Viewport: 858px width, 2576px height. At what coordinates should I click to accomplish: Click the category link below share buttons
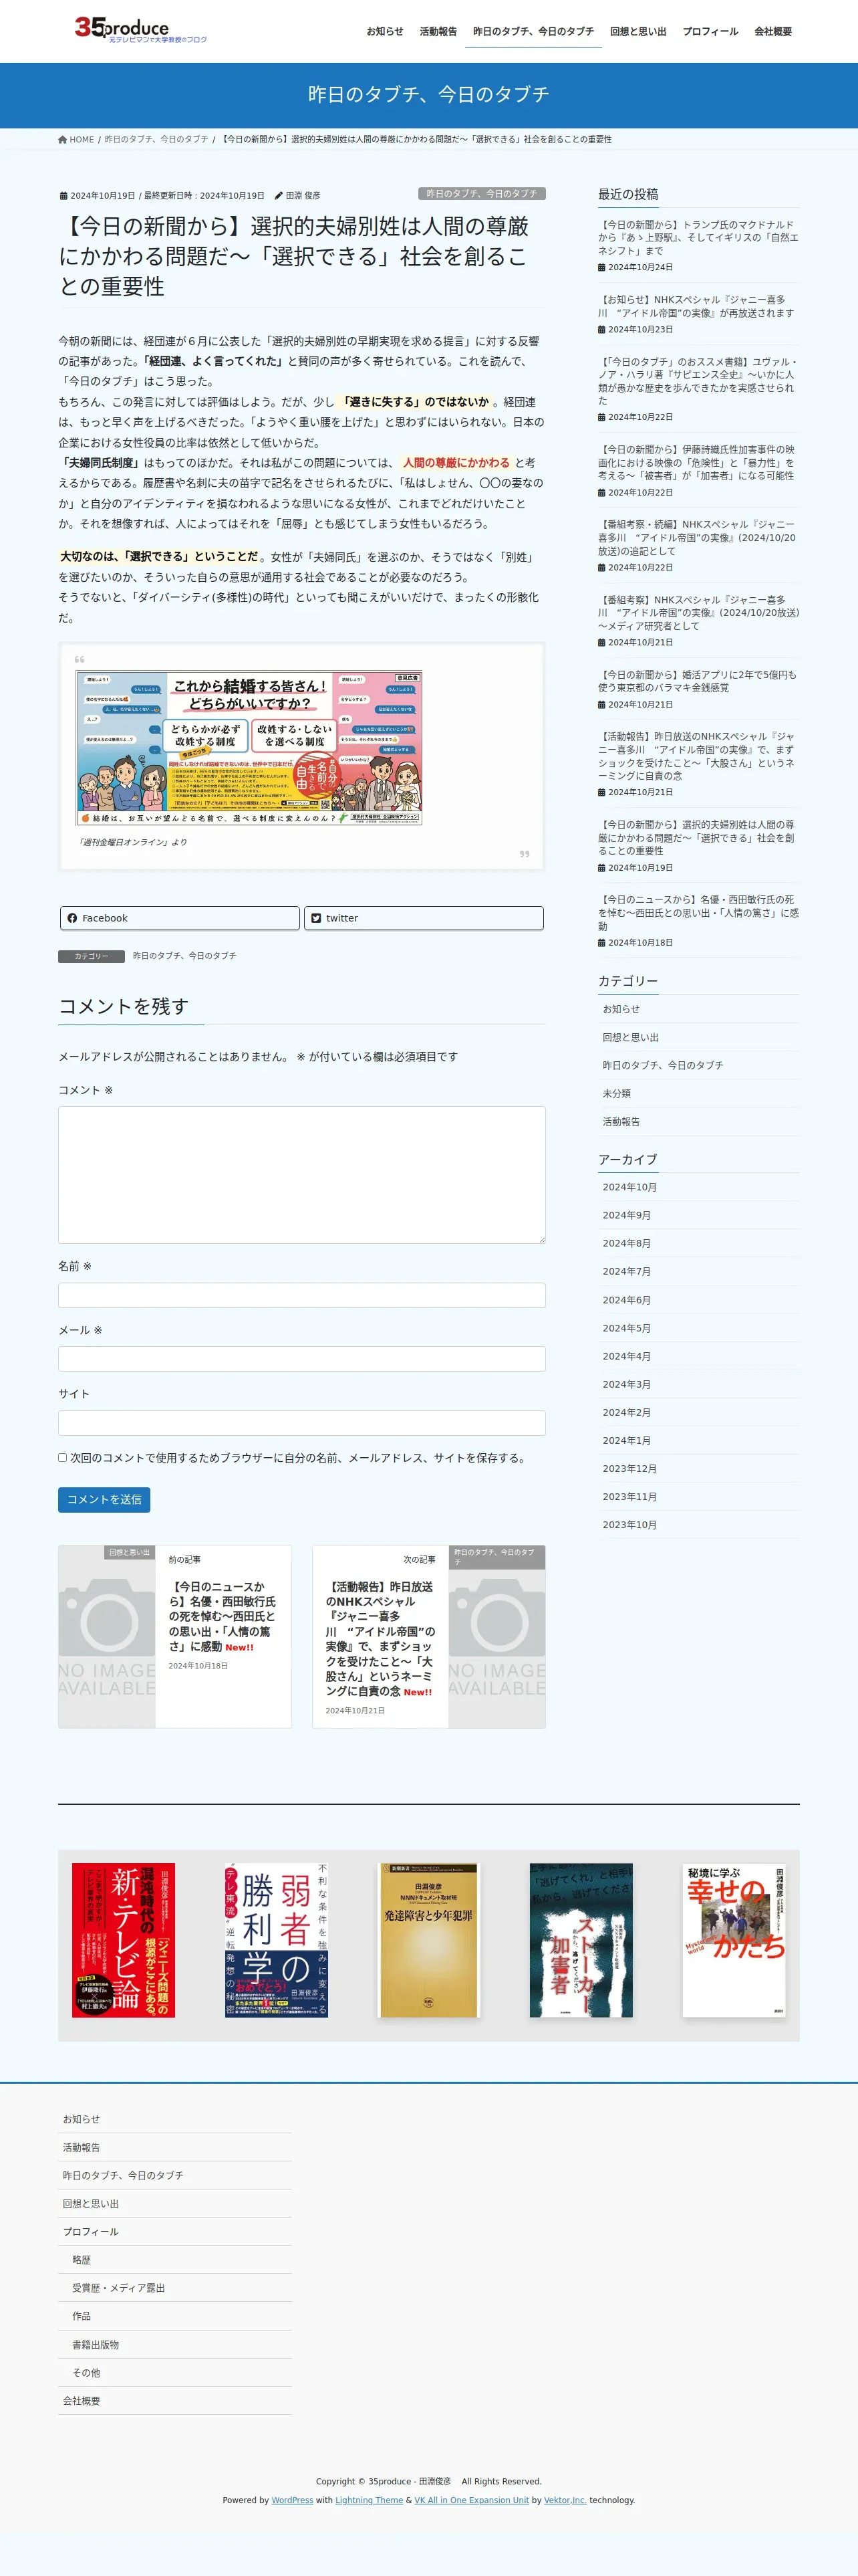pyautogui.click(x=185, y=956)
